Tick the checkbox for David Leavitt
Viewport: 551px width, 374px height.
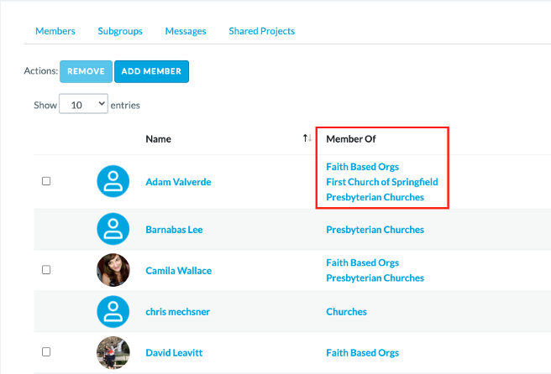tap(46, 352)
